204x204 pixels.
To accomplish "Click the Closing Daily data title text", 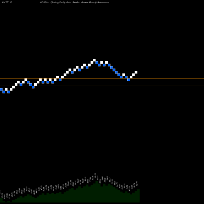I will 61,2.
